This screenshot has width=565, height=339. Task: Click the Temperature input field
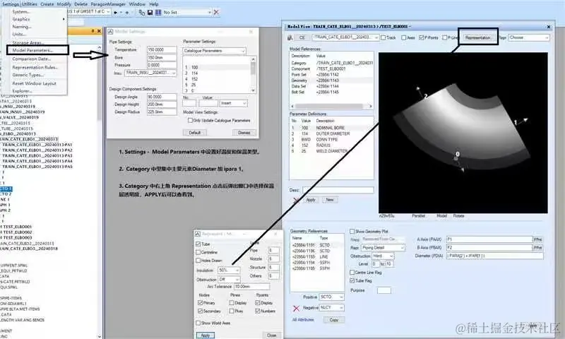(x=162, y=49)
